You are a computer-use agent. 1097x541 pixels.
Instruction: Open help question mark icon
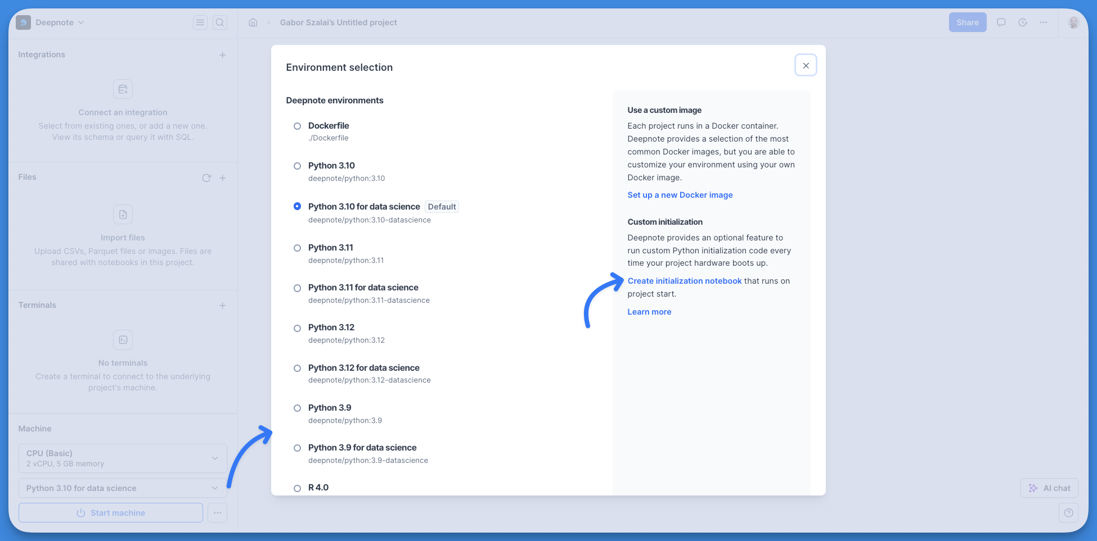[1068, 513]
